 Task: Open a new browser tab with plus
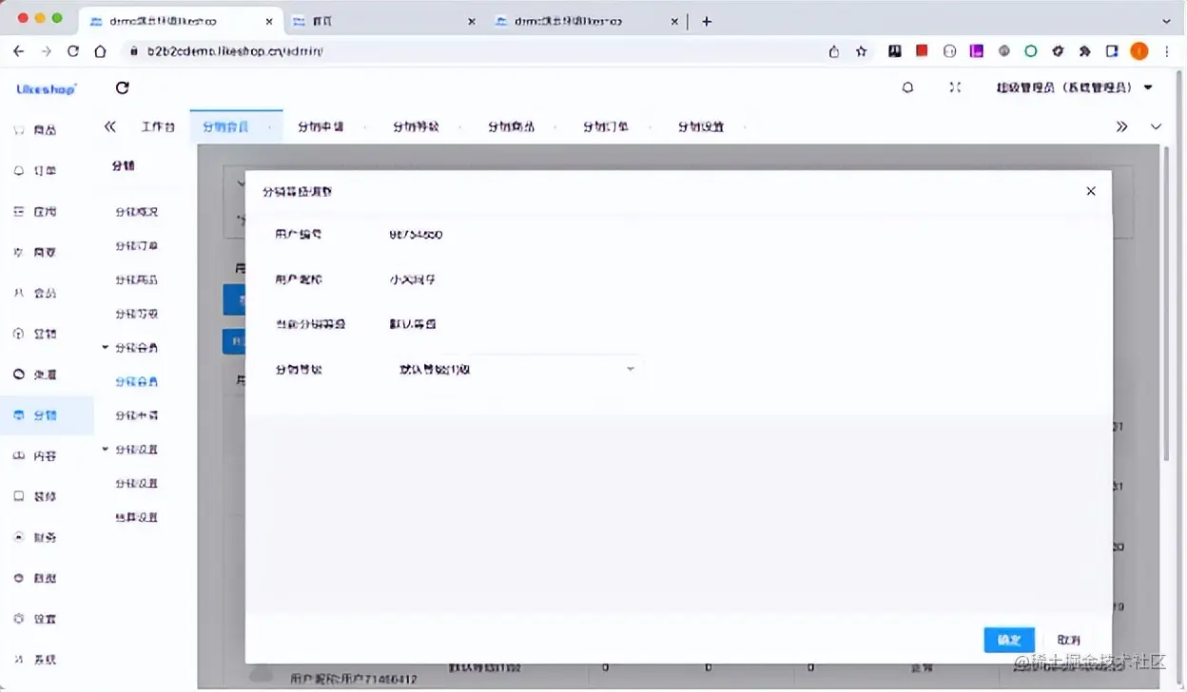click(706, 21)
